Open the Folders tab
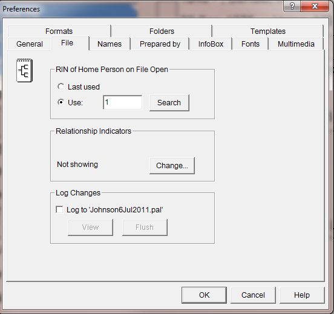The width and height of the screenshot is (334, 314). (x=162, y=31)
